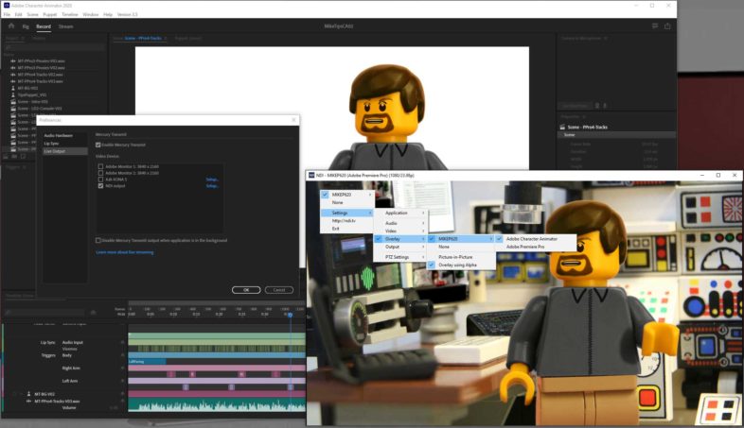The width and height of the screenshot is (744, 428).
Task: Click the Body trigger blue track bar
Action: pos(217,355)
